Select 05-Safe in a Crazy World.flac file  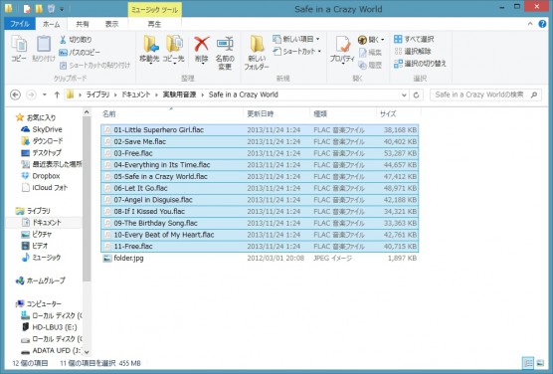[260, 176]
